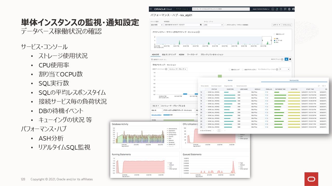332x186 pixels.
Task: Open the help question mark icon
Action: tap(281, 9)
